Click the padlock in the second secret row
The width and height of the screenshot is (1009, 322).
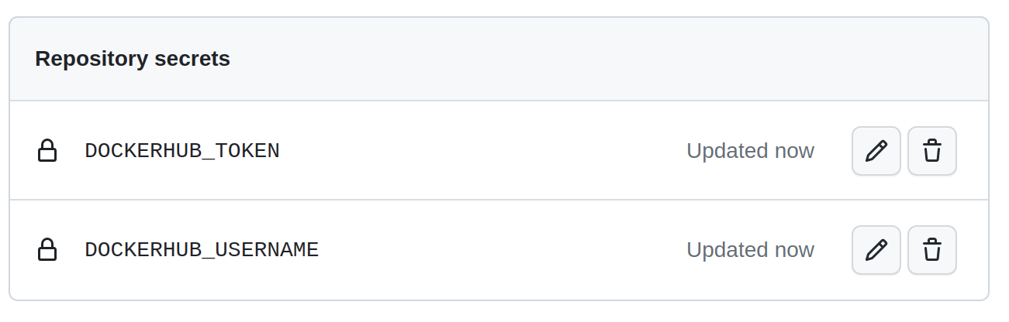(x=47, y=250)
